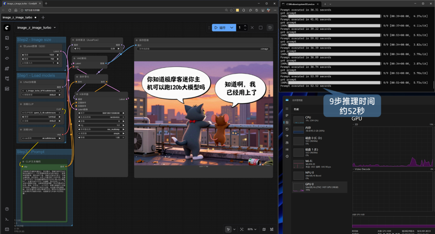Open Task Manager App history icon
This screenshot has width=435, height=234.
[x=287, y=129]
